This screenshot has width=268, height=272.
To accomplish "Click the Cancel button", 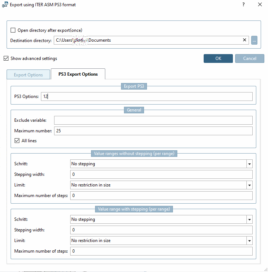I will pos(250,58).
